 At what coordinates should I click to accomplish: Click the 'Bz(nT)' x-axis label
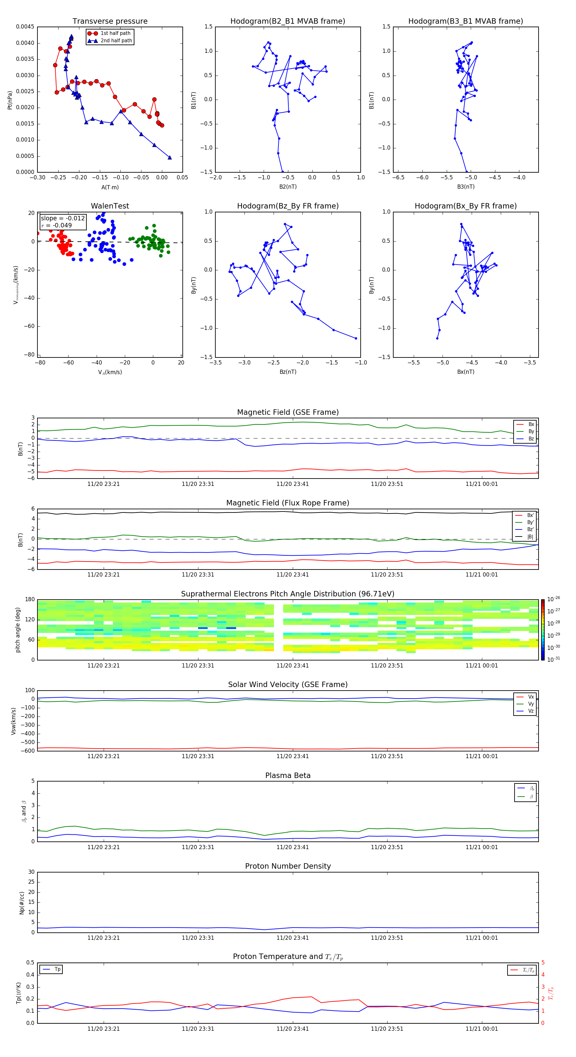(288, 372)
